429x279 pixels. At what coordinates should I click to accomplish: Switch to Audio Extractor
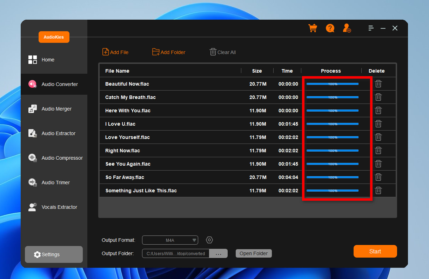pos(54,133)
